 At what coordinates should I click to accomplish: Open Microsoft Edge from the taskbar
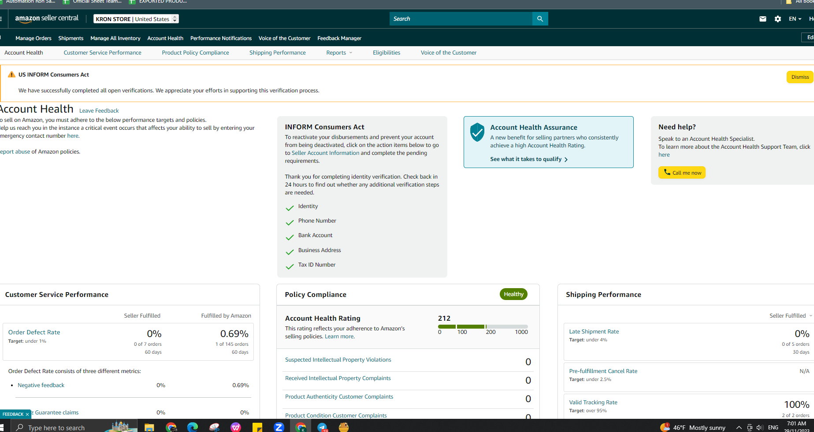193,427
